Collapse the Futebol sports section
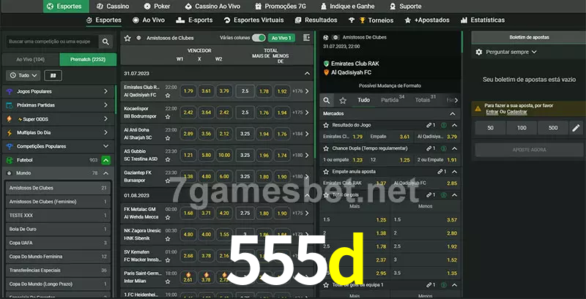 pyautogui.click(x=106, y=159)
